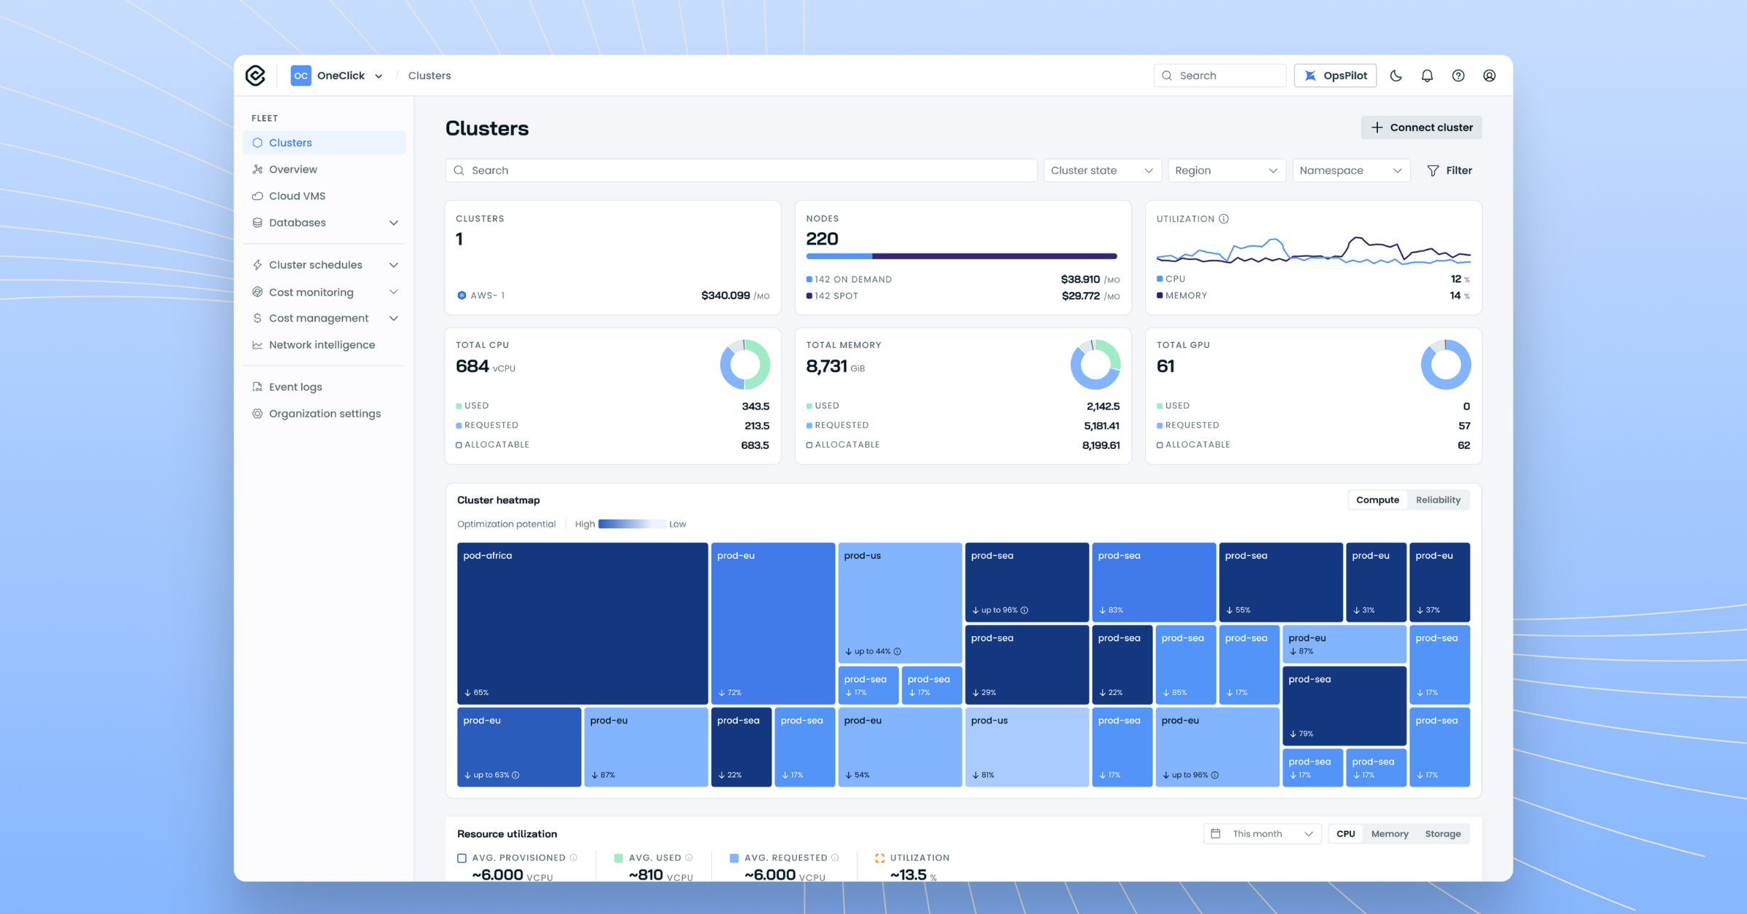Open help question mark icon
The width and height of the screenshot is (1747, 914).
pyautogui.click(x=1458, y=76)
